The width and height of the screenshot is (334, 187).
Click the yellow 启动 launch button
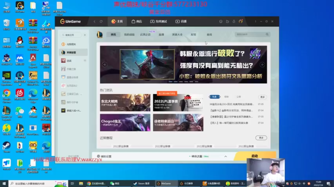[x=255, y=156]
